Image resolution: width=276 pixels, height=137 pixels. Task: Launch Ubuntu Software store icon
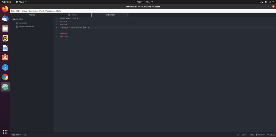click(5, 58)
